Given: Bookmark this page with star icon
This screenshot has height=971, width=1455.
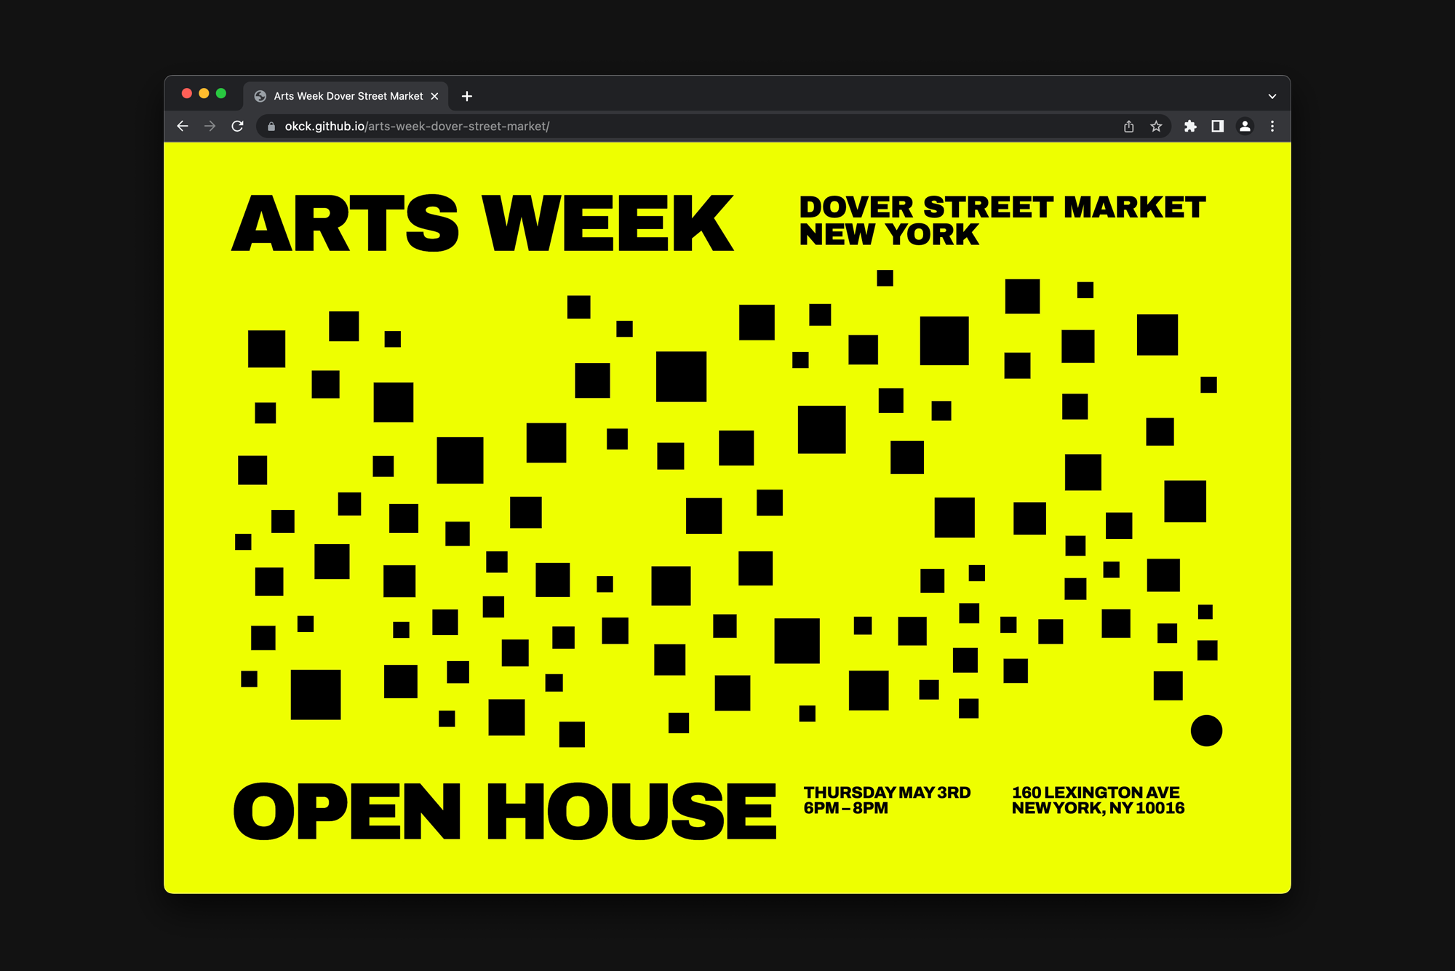Looking at the screenshot, I should pyautogui.click(x=1156, y=127).
